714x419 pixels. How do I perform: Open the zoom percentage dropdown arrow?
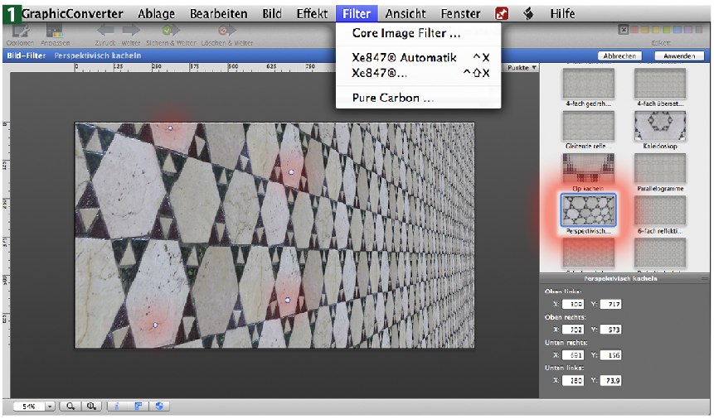[x=50, y=406]
